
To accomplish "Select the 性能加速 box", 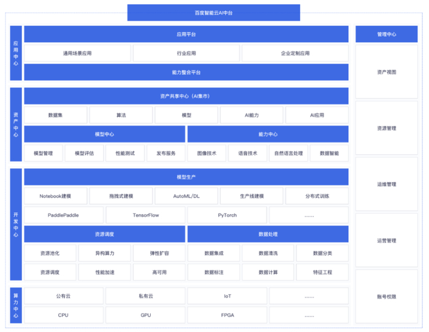I will click(105, 272).
